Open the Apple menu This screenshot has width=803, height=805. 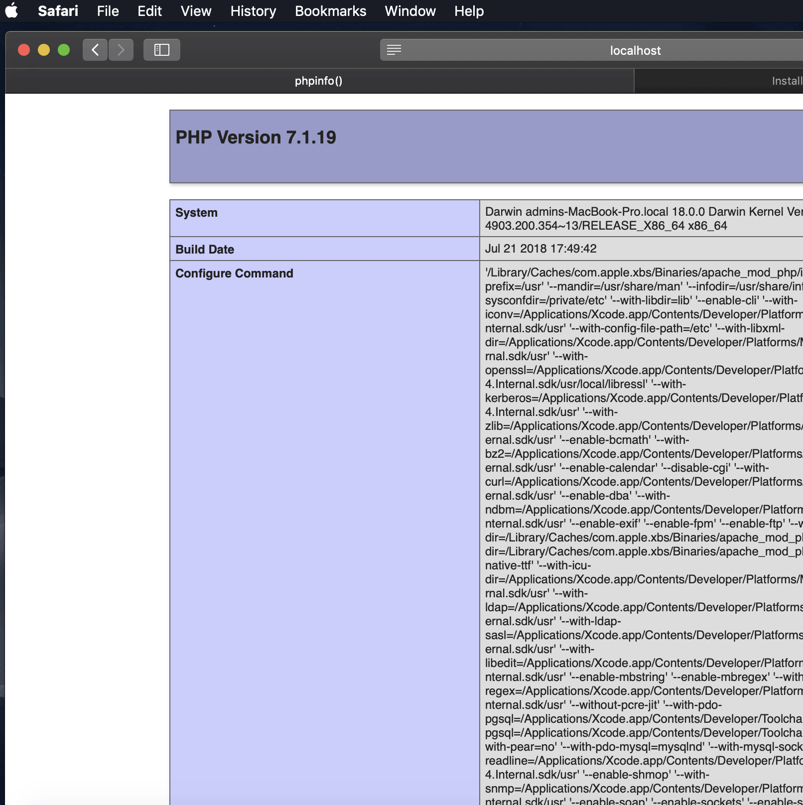12,10
